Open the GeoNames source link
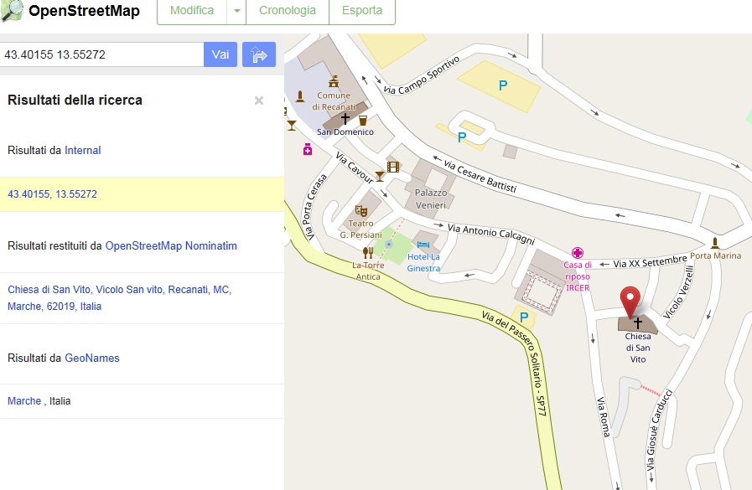The height and width of the screenshot is (490, 752). 92,358
